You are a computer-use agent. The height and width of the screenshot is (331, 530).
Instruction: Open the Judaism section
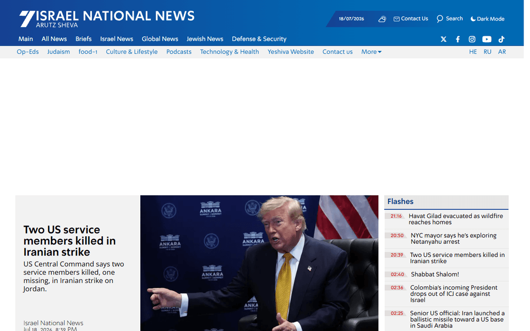[58, 51]
